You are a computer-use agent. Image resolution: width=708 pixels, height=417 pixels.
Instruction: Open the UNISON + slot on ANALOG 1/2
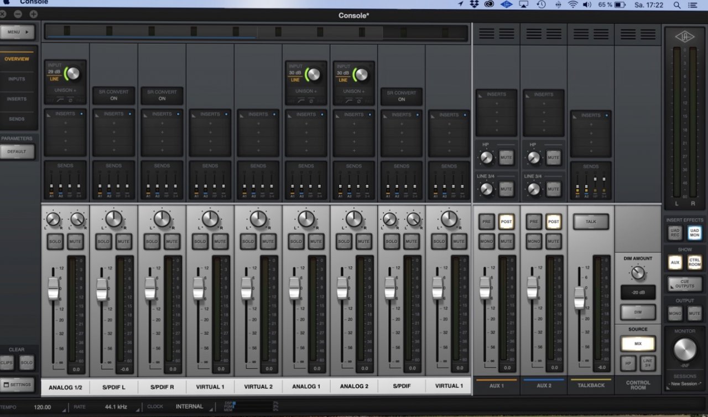[x=65, y=89]
